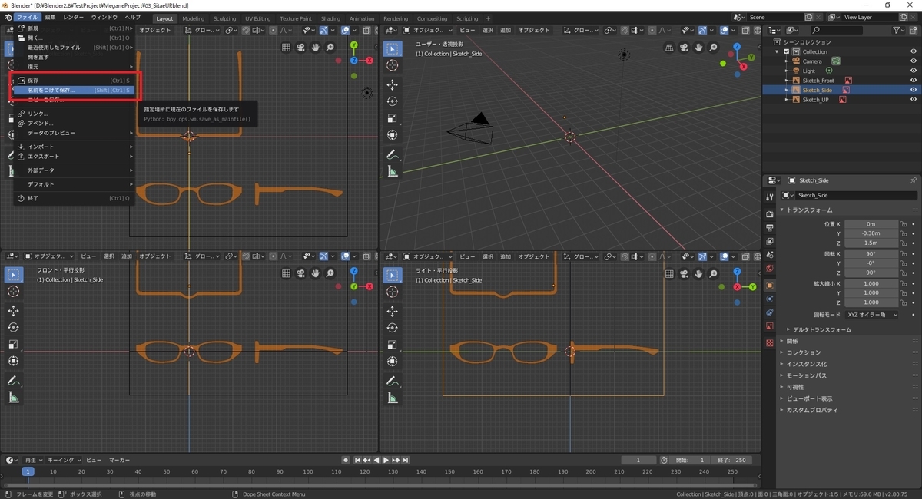Click the Blender logo icon in menu bar
This screenshot has width=922, height=499.
tap(7, 17)
